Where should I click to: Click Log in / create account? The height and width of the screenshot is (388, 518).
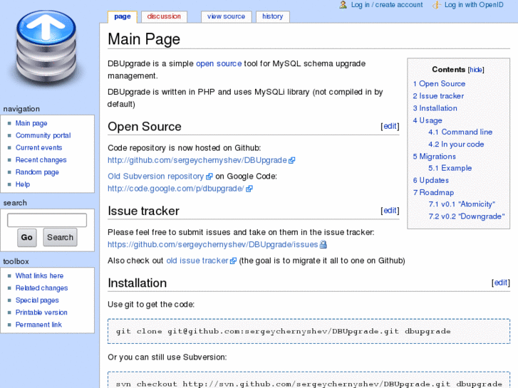click(386, 4)
